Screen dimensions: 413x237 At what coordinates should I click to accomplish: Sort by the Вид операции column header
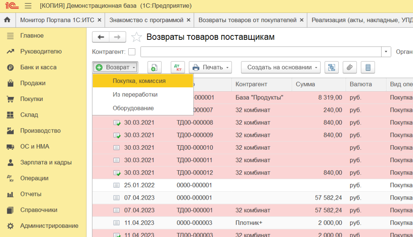click(x=400, y=84)
